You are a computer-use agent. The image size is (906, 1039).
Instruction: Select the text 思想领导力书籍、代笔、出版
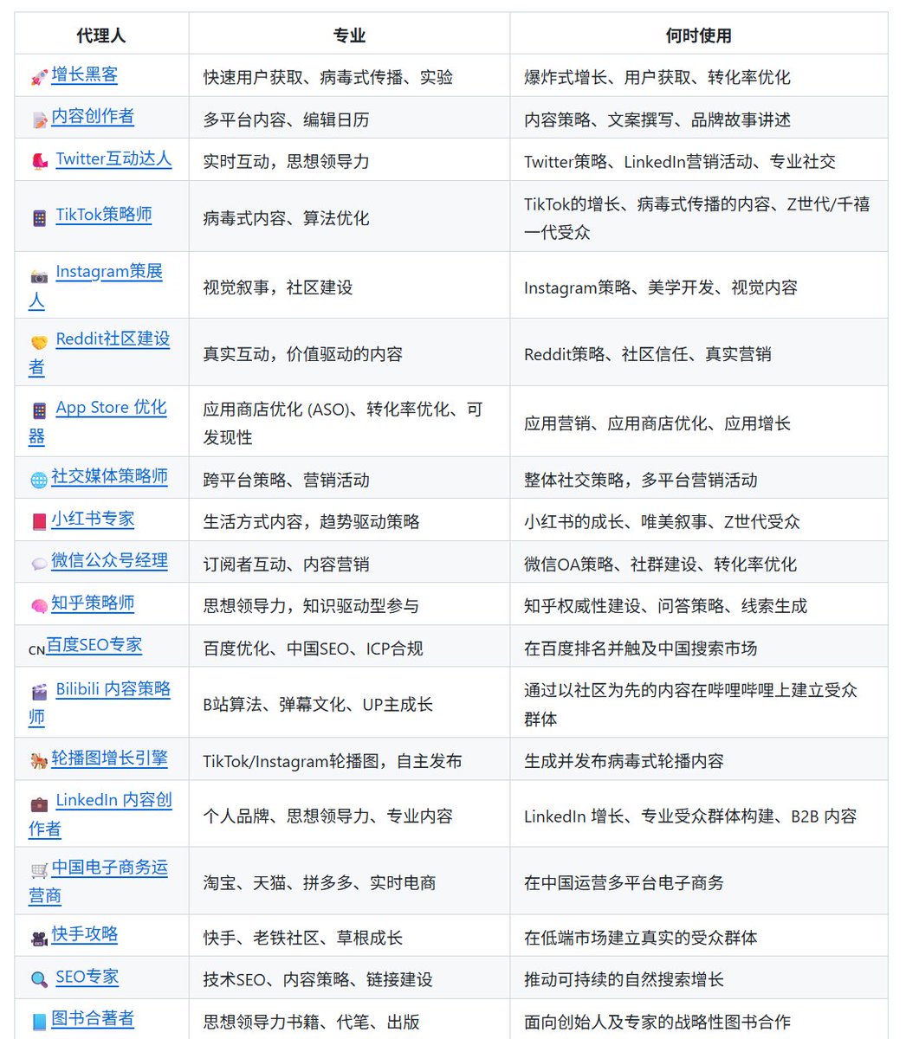(x=312, y=1022)
